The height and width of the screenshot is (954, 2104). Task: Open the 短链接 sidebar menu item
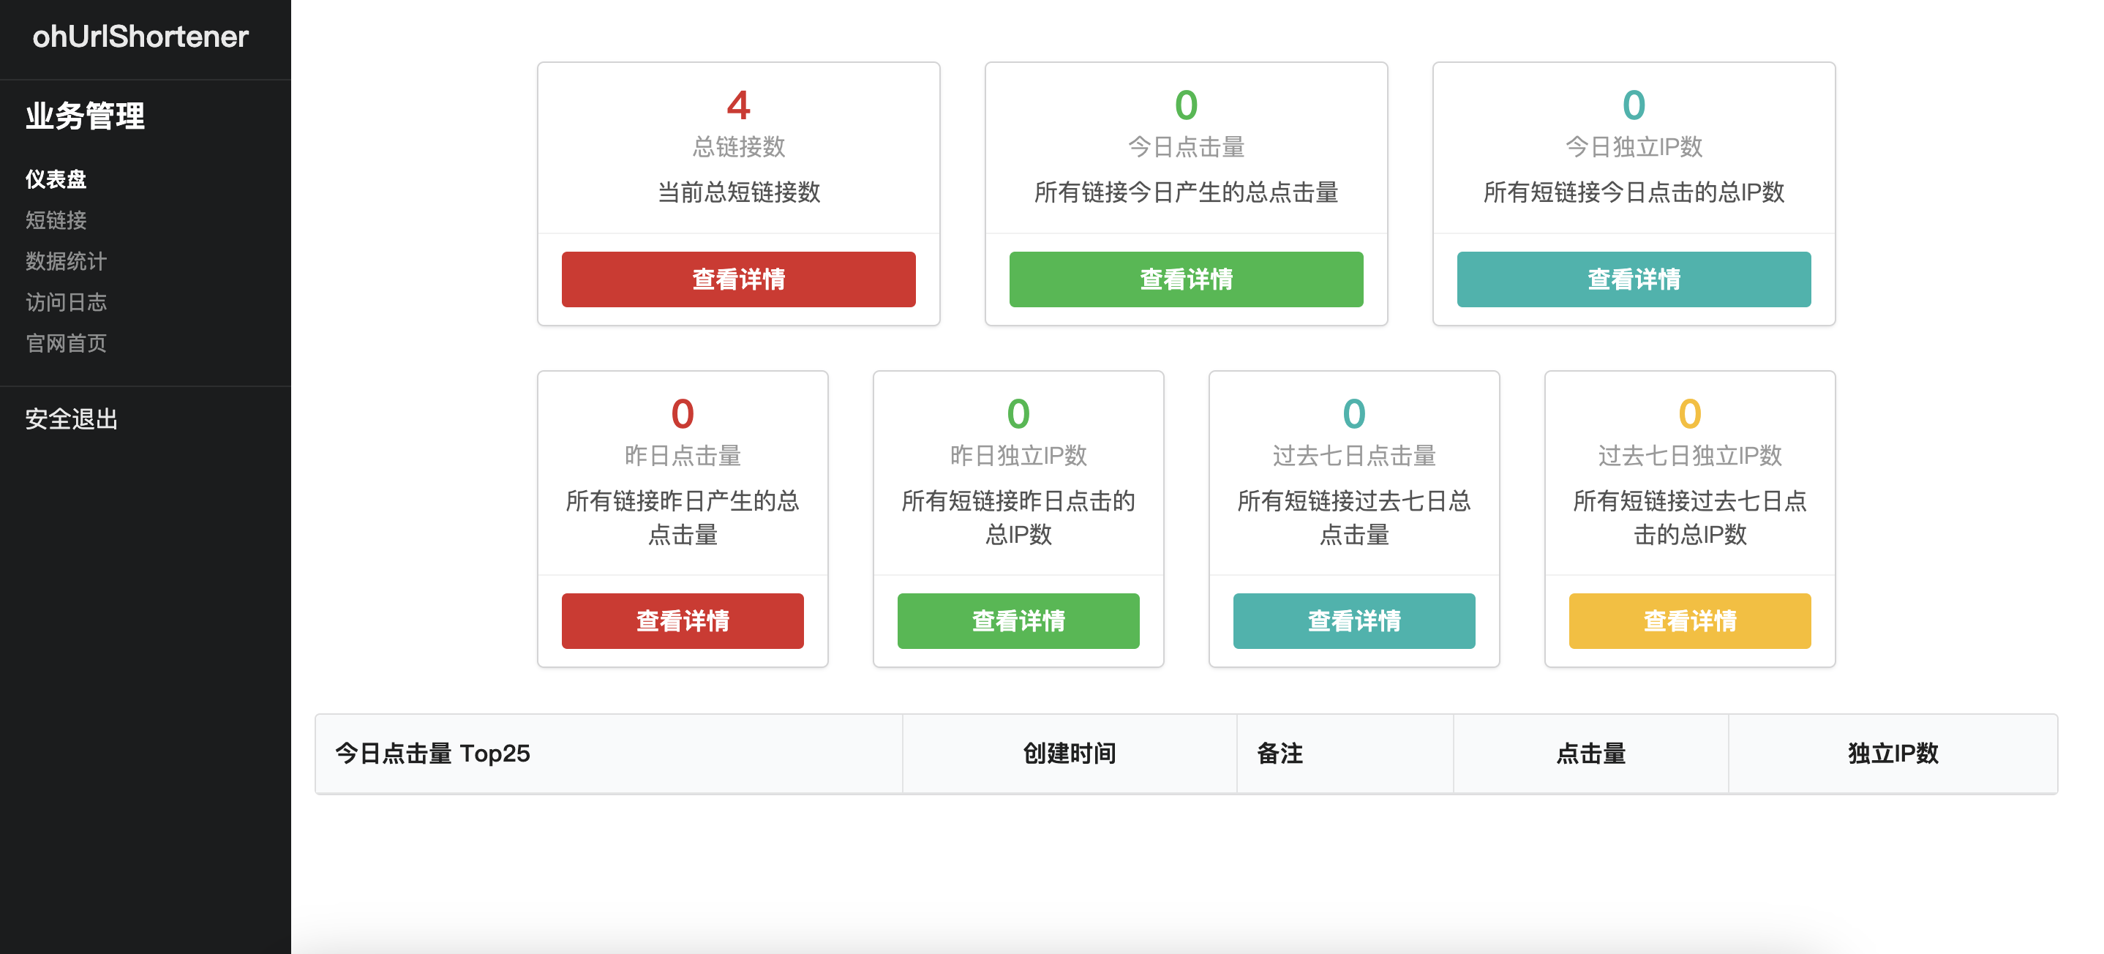point(56,219)
